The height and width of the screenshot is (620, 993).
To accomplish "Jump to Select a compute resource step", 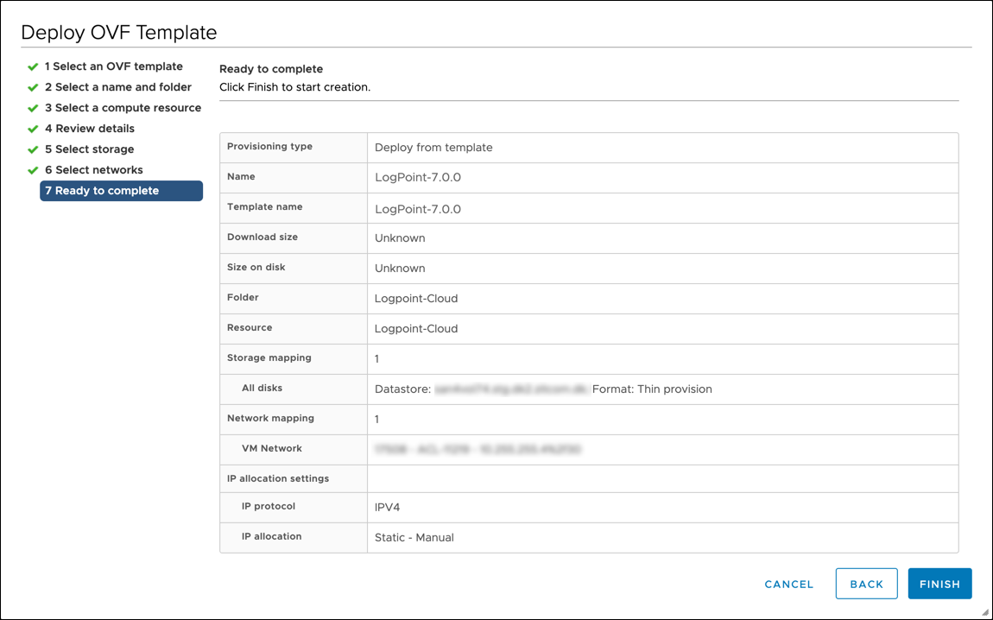I will [123, 108].
